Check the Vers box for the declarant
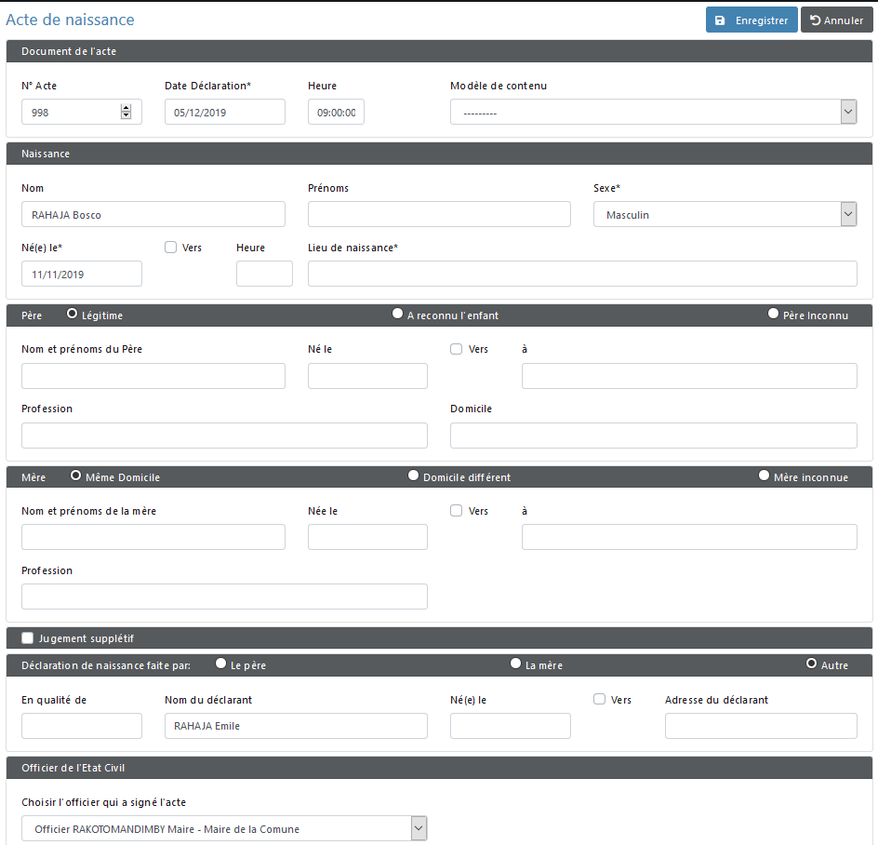This screenshot has height=845, width=878. [600, 699]
